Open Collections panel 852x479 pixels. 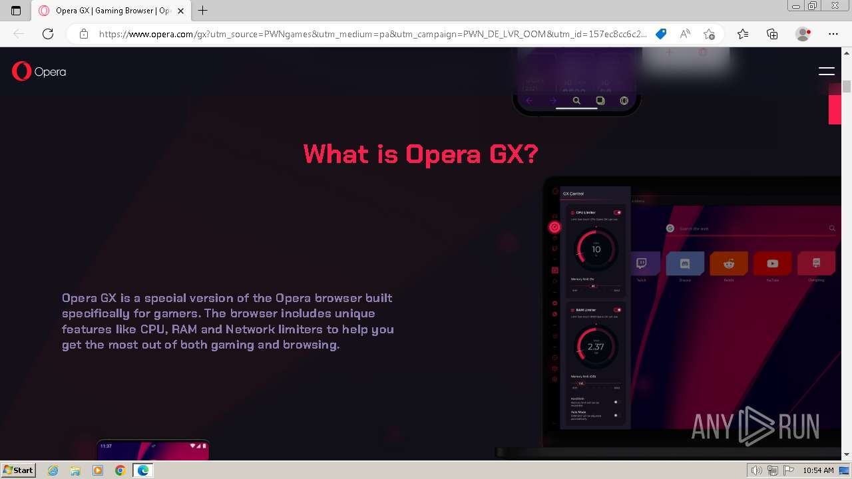coord(772,34)
